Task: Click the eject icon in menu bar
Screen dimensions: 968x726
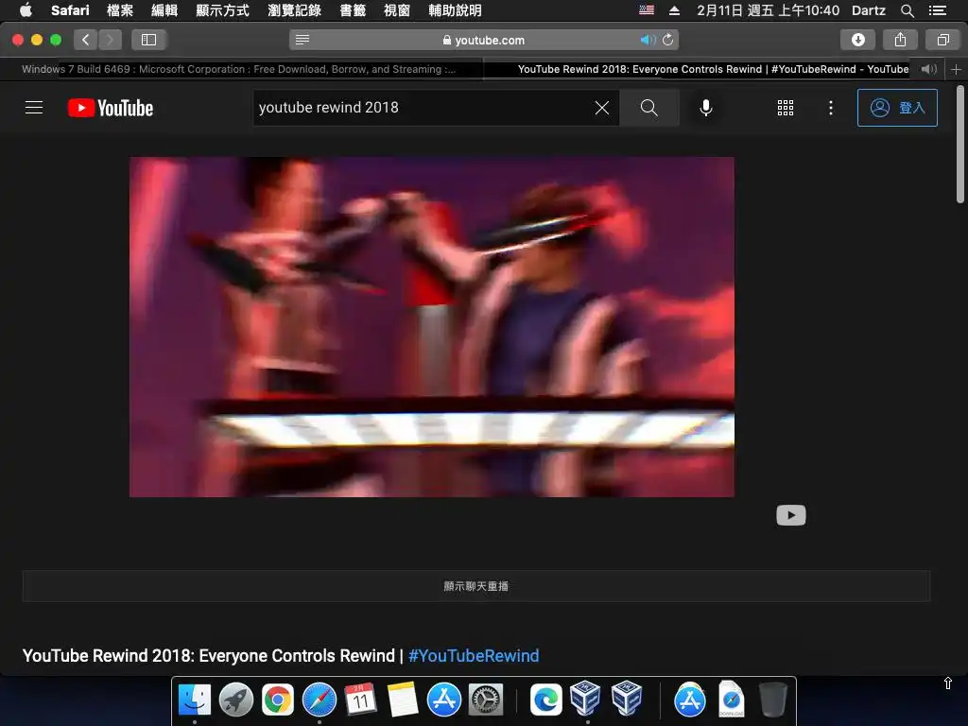Action: tap(674, 10)
